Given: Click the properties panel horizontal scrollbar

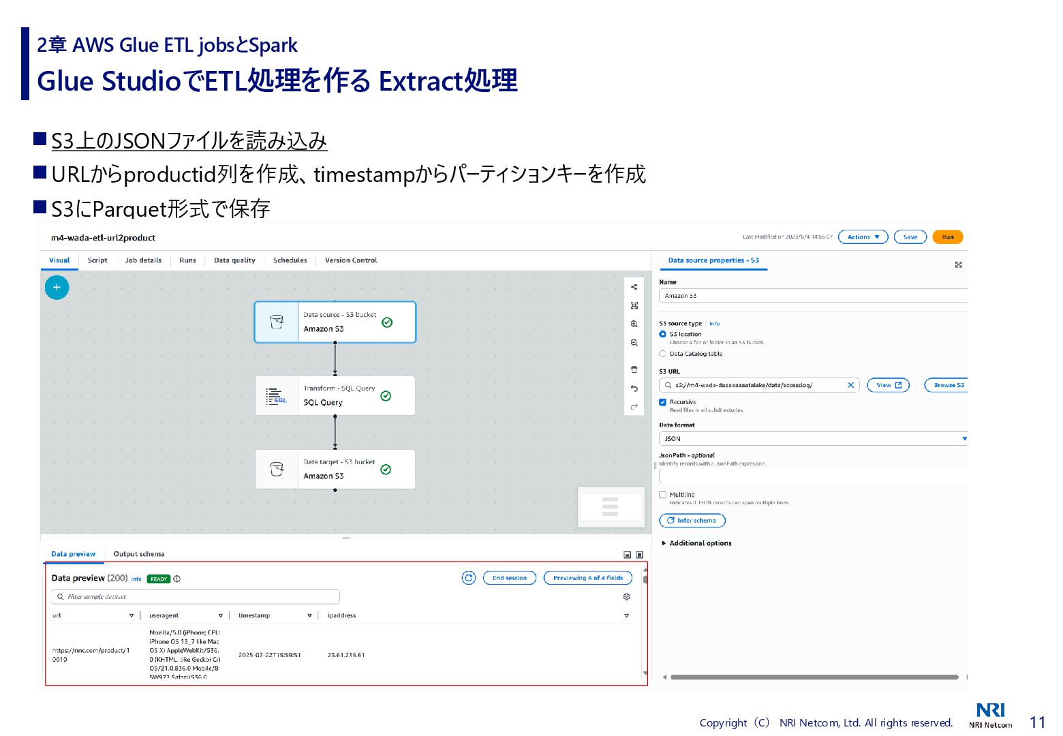Looking at the screenshot, I should (x=814, y=677).
